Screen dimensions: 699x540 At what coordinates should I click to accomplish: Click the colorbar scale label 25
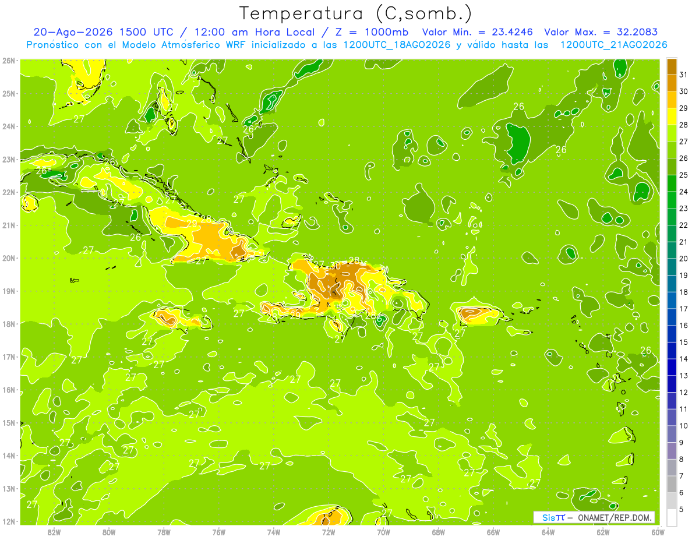point(683,175)
